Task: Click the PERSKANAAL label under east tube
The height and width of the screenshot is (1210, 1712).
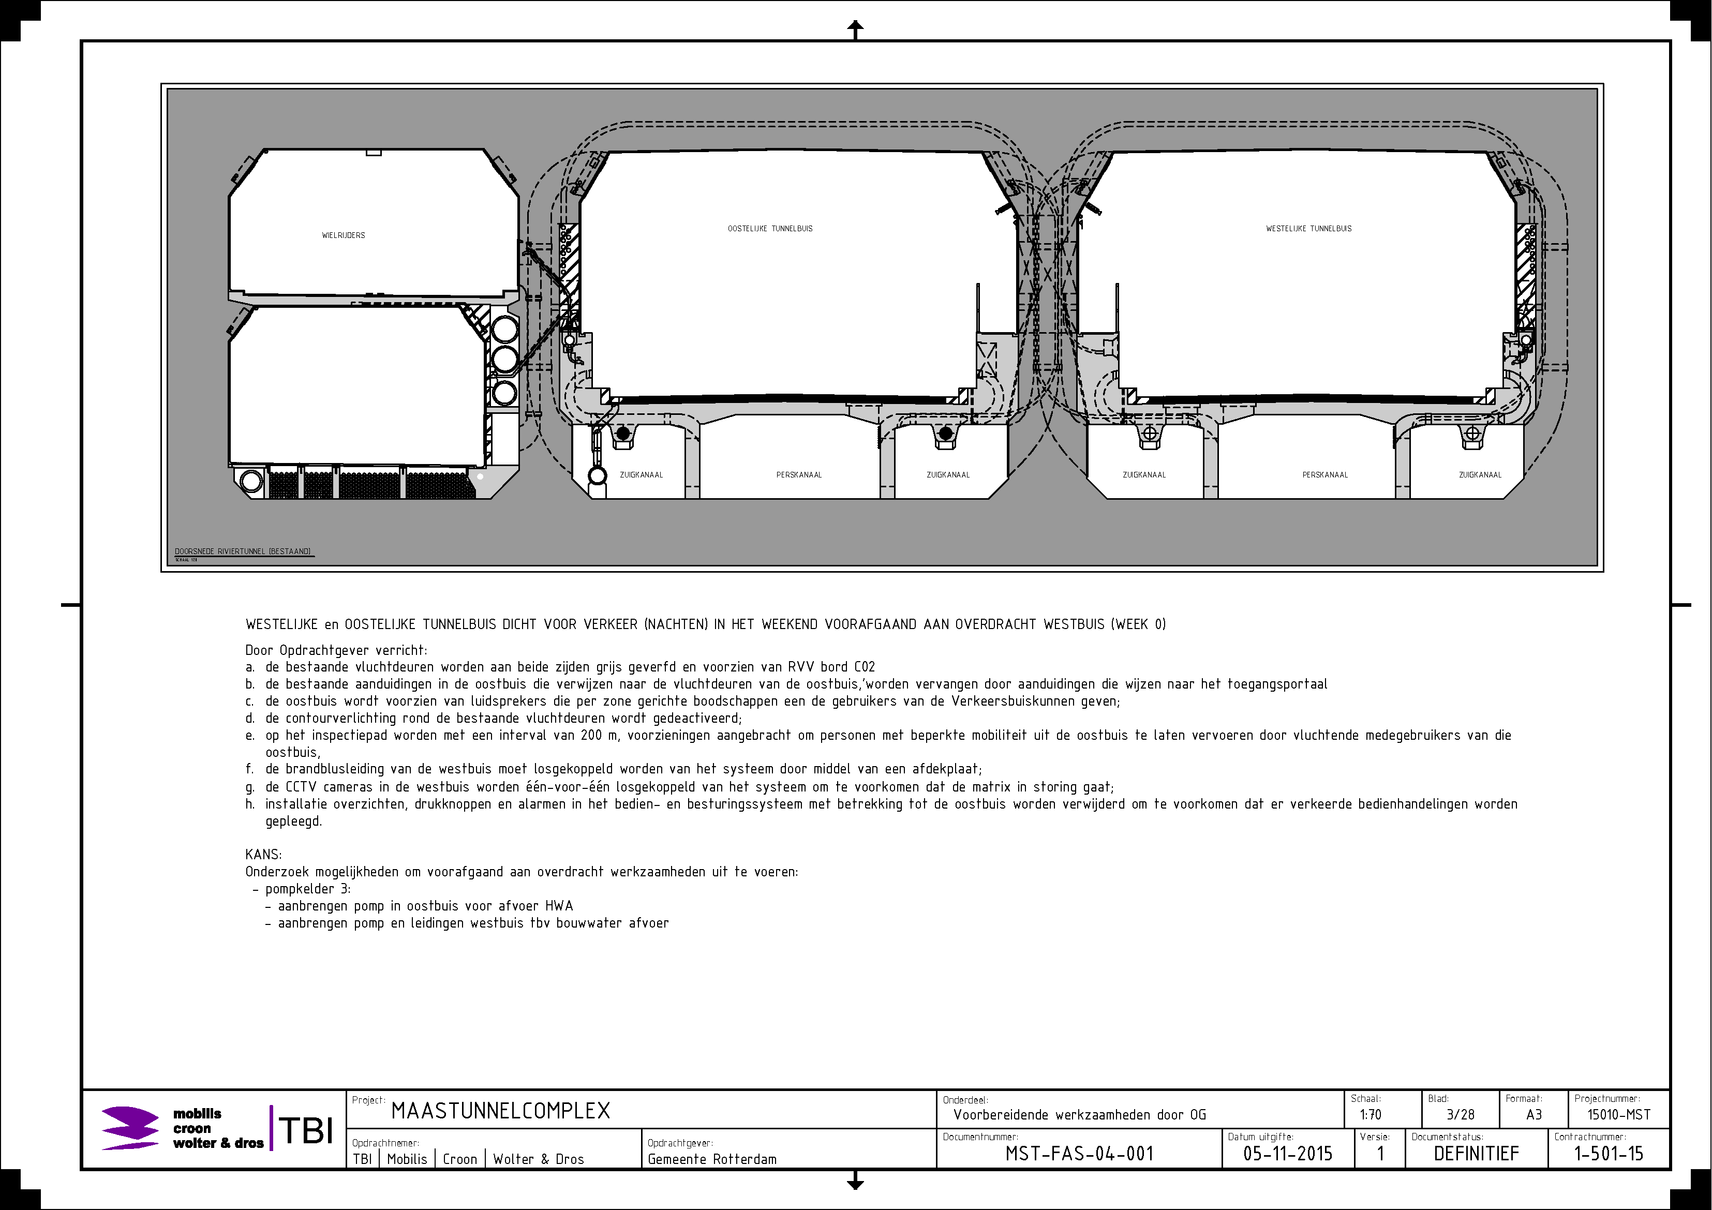Action: pos(799,475)
